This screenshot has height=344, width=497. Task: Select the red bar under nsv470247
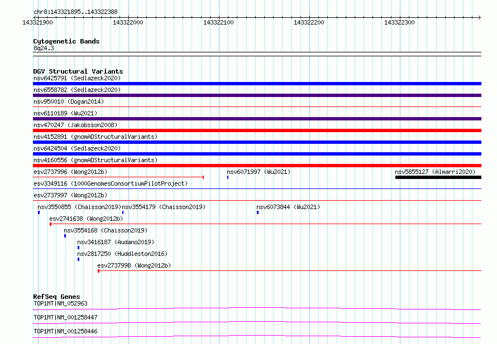coord(257,130)
